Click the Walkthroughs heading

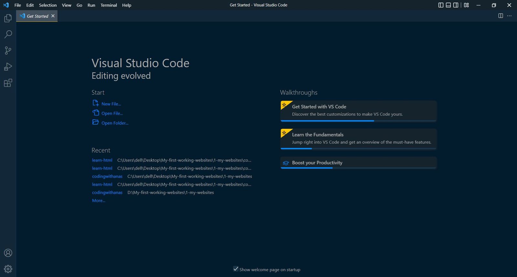299,93
